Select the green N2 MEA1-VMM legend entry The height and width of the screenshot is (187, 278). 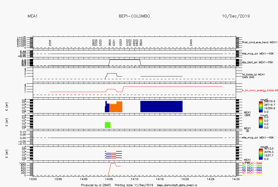pos(252,166)
